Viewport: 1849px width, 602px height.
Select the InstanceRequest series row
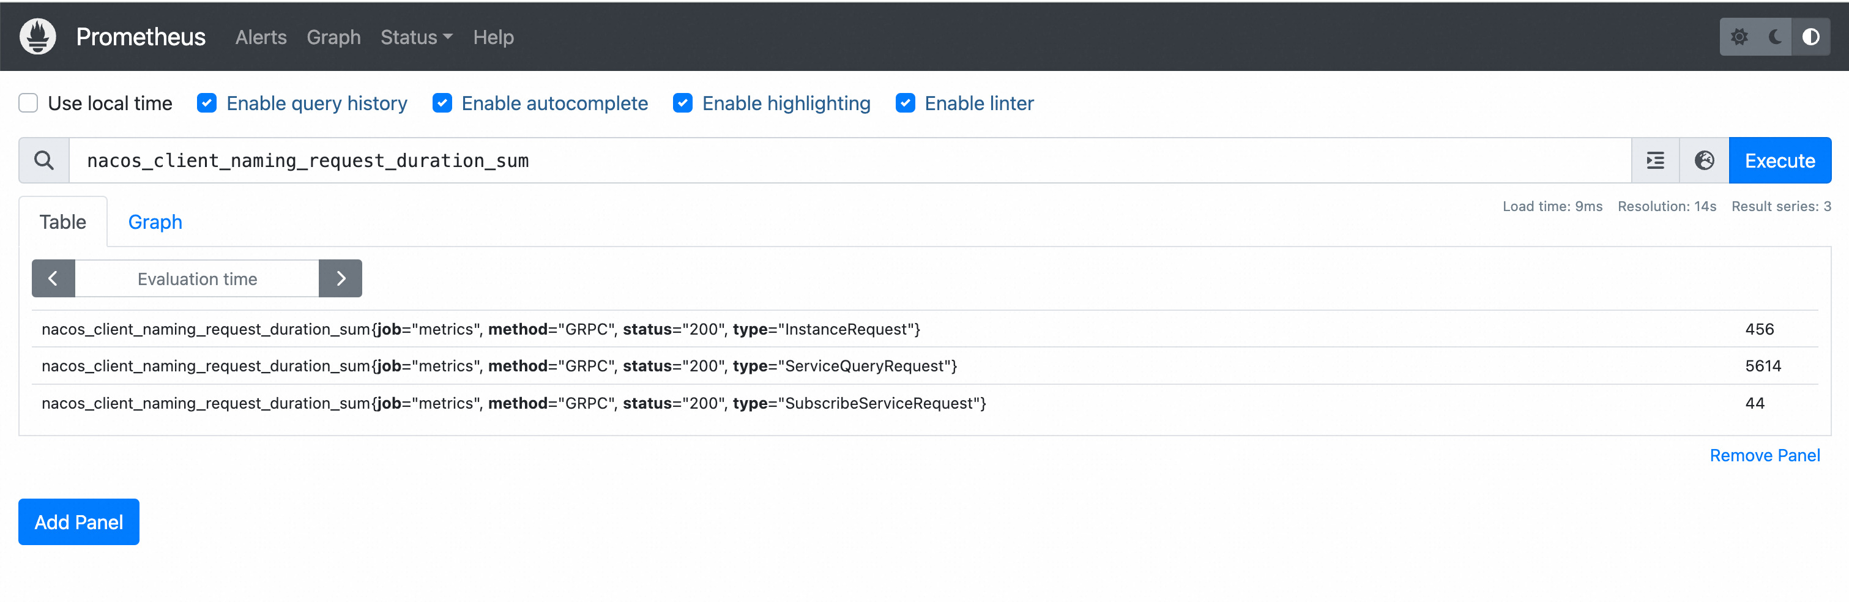pyautogui.click(x=924, y=329)
